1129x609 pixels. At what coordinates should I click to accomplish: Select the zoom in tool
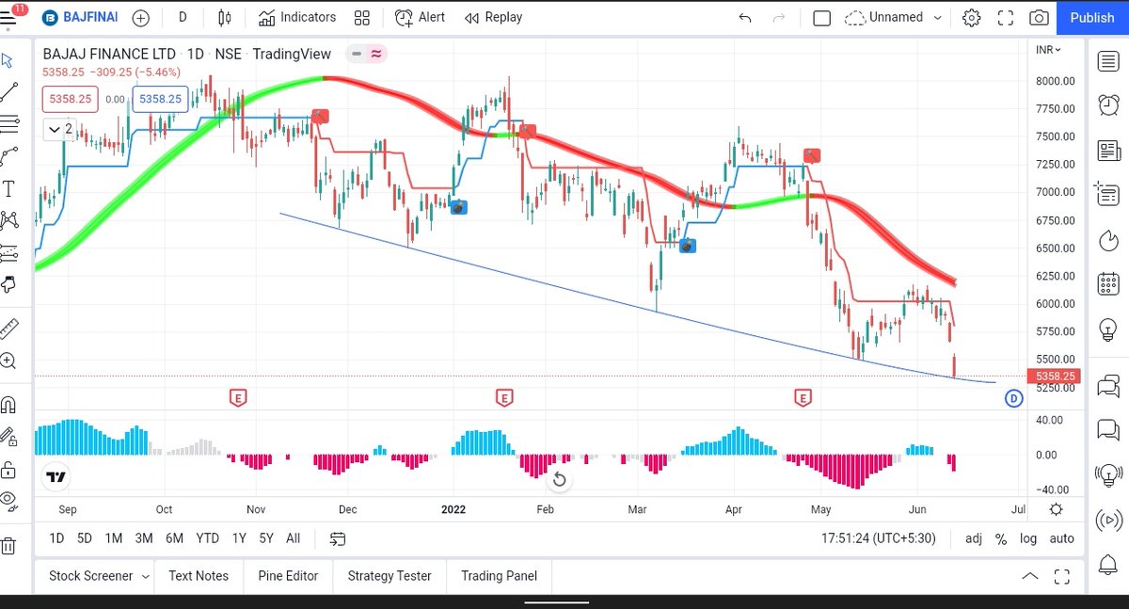pyautogui.click(x=8, y=361)
